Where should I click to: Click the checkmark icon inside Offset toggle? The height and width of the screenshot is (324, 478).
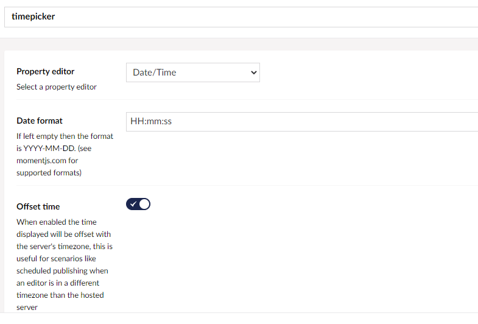pos(133,204)
